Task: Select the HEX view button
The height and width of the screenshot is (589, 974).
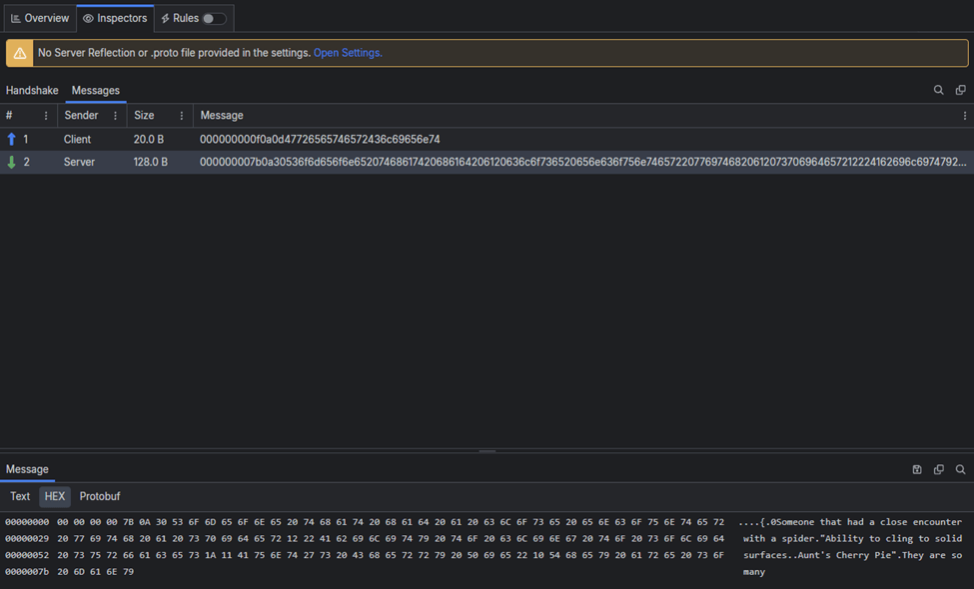Action: (55, 496)
